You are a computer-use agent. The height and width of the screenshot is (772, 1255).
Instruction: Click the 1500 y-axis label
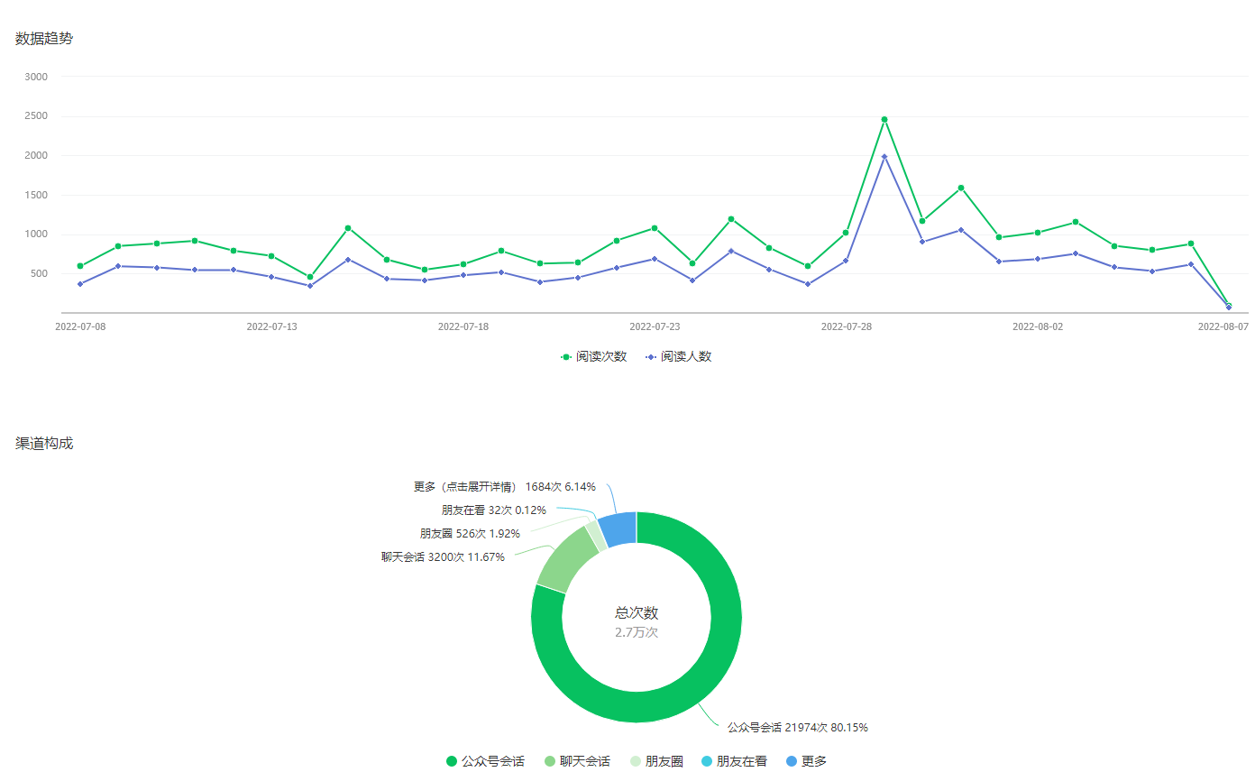tap(37, 195)
